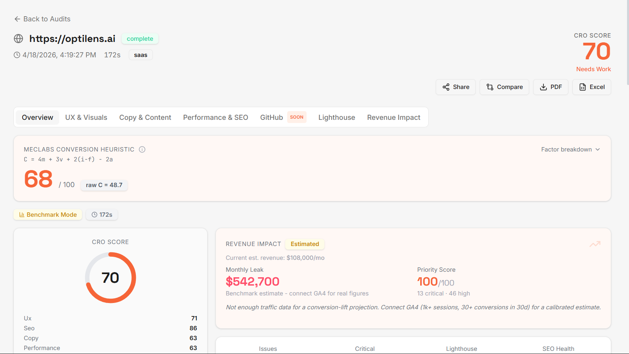Click the Estimated badge in Revenue Impact
This screenshot has height=354, width=629.
305,244
